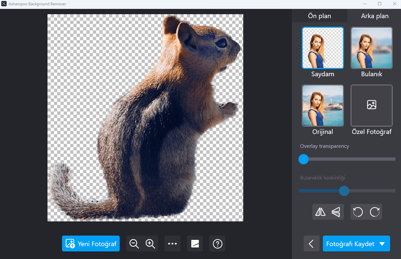Image resolution: width=401 pixels, height=259 pixels.
Task: Click Yeni Fotoğraf button
Action: coord(91,243)
